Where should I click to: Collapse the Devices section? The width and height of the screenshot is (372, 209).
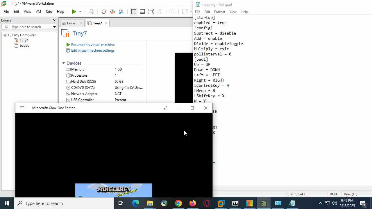point(64,63)
